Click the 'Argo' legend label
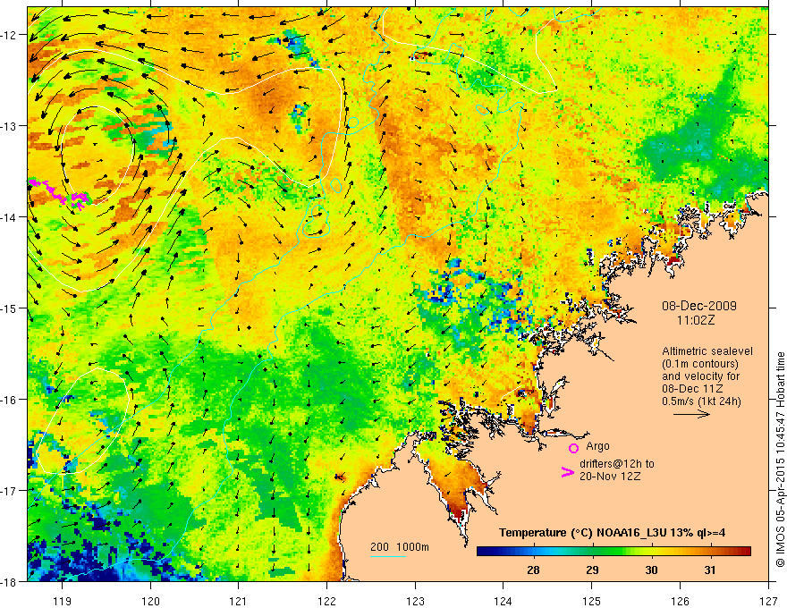 click(x=597, y=446)
